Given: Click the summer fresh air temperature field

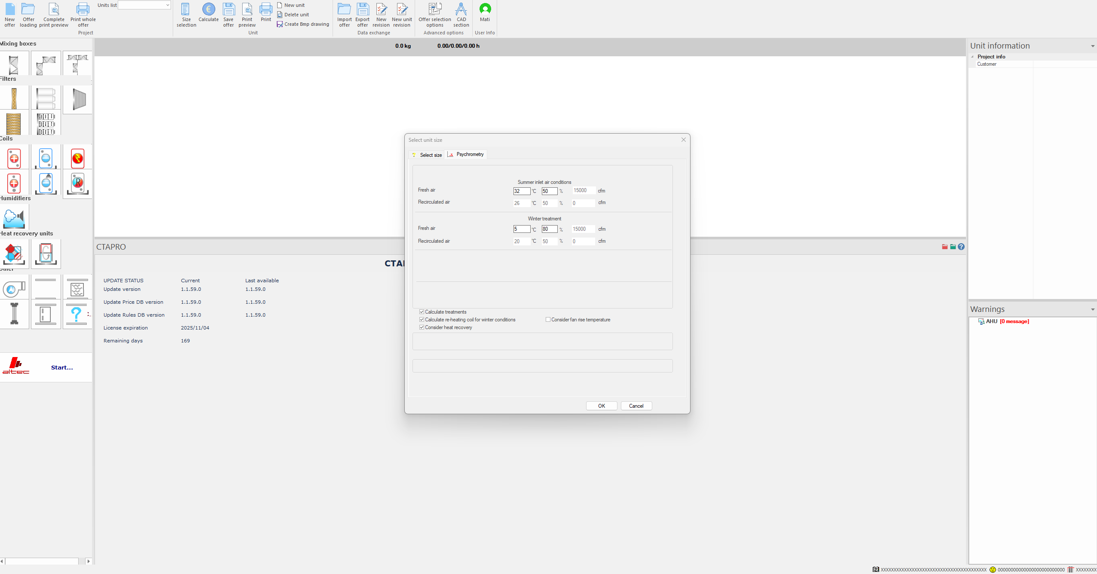Looking at the screenshot, I should pos(522,191).
